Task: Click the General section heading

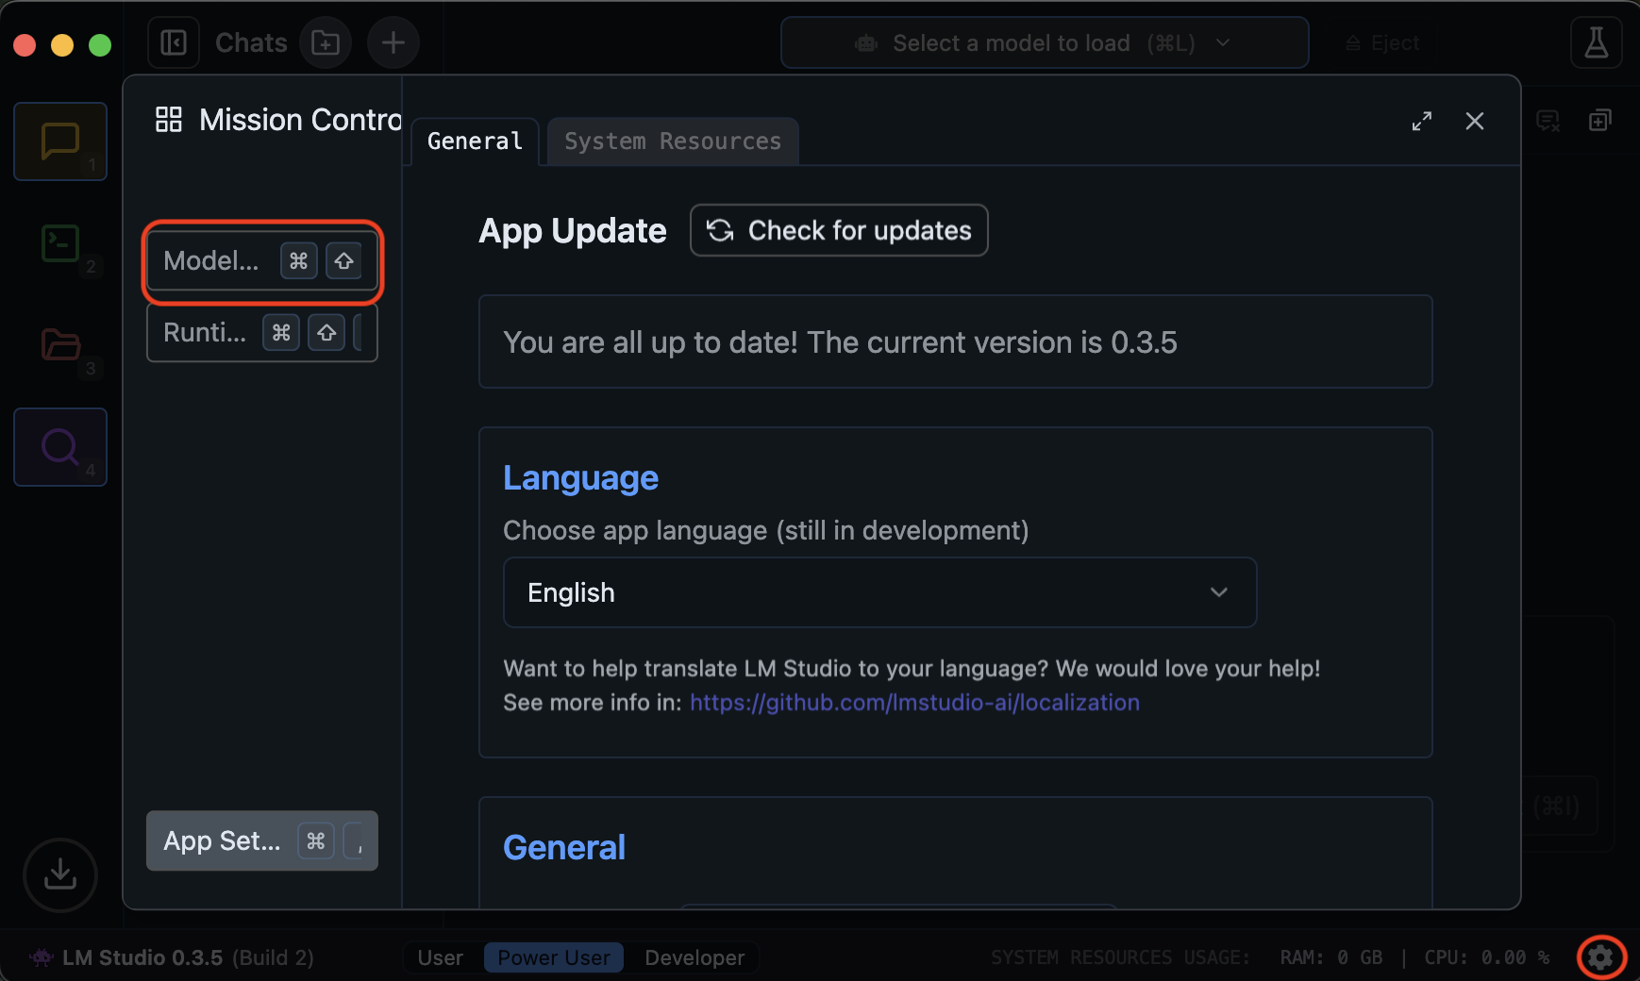Action: click(x=564, y=847)
